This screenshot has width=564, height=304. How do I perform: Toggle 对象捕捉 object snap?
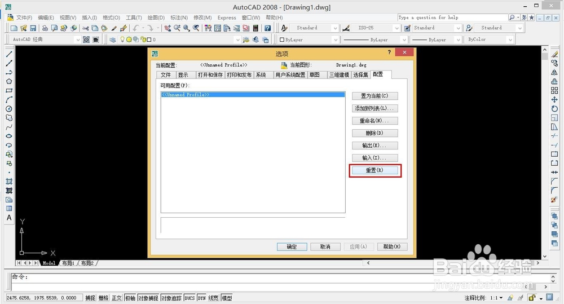click(148, 298)
